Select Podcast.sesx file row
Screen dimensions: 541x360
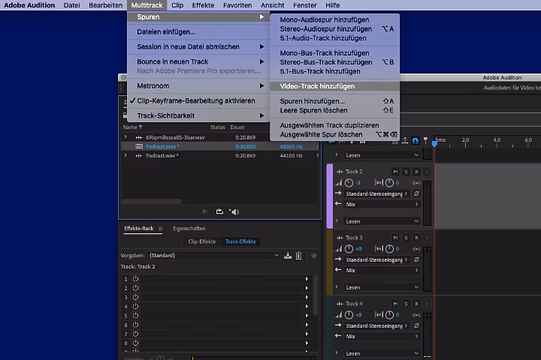(219, 146)
